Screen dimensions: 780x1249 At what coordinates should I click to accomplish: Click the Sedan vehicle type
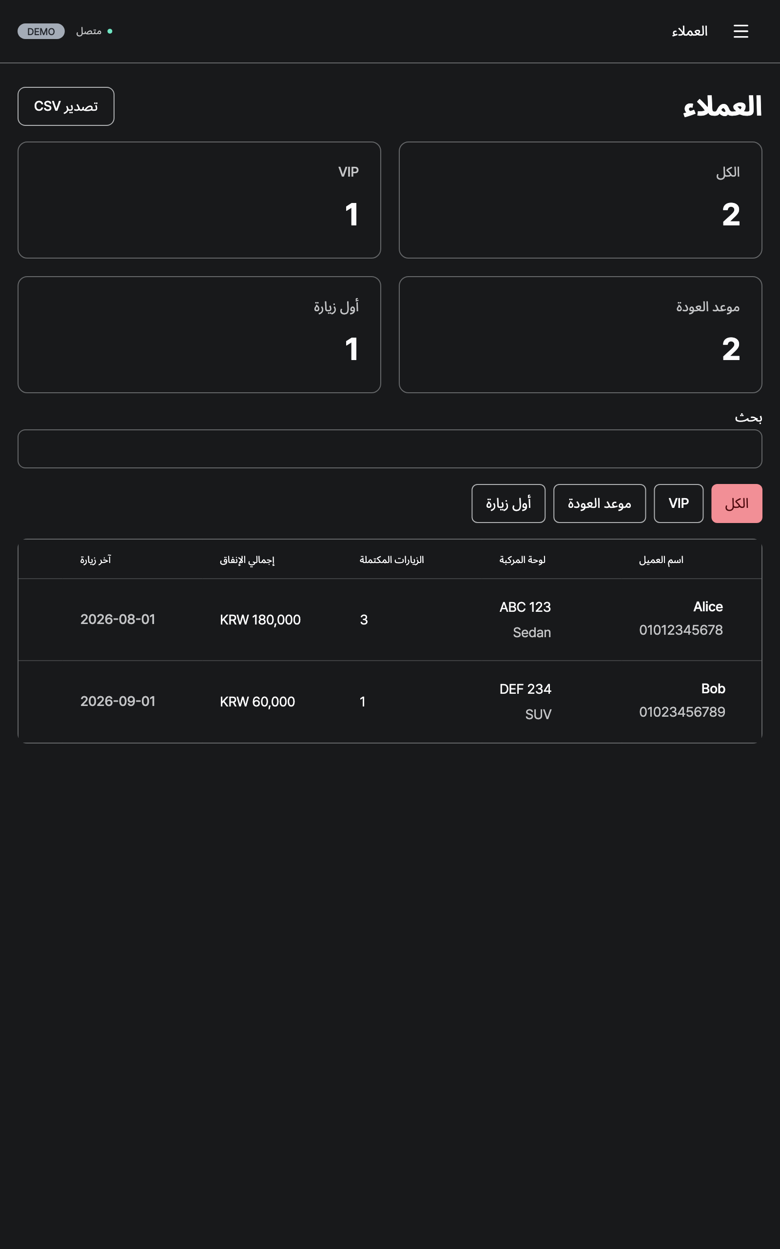pyautogui.click(x=532, y=633)
